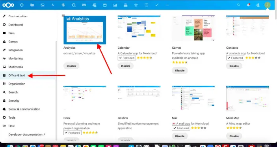This screenshot has height=147, width=277.
Task: Open Developer documentation external link
Action: tap(27, 134)
